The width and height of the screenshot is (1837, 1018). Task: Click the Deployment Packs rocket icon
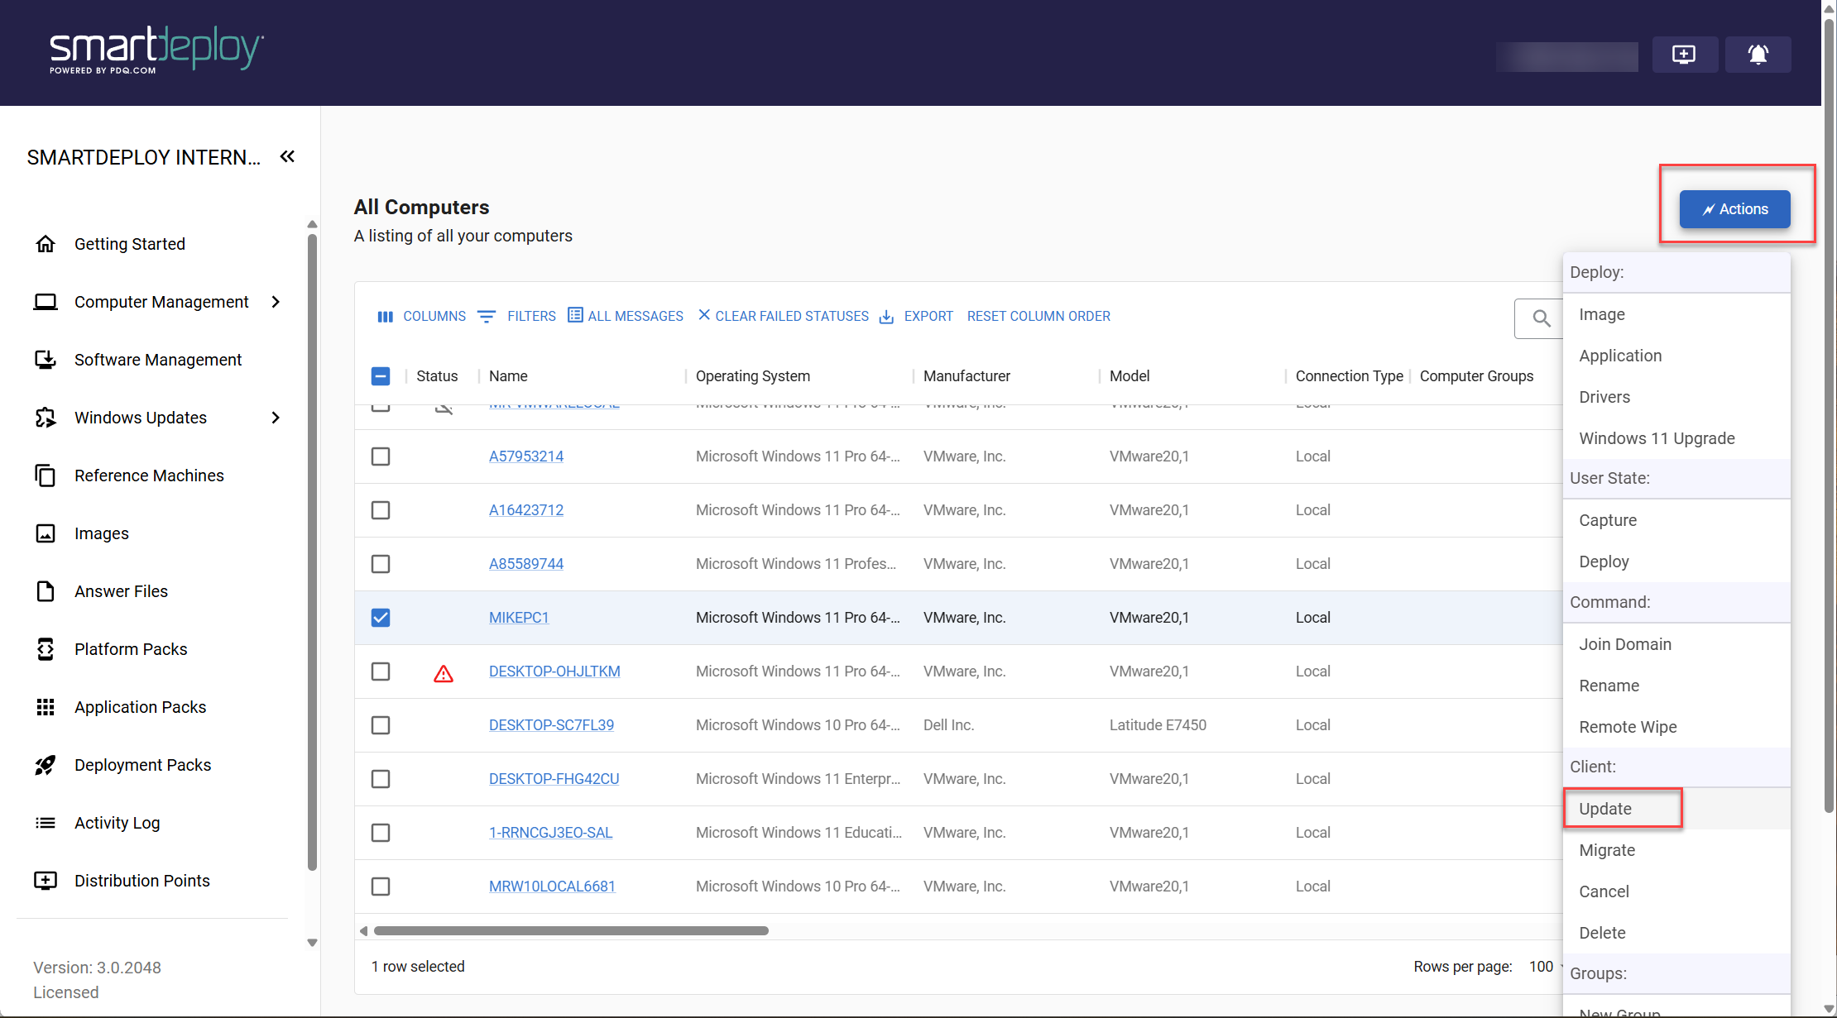pyautogui.click(x=46, y=765)
